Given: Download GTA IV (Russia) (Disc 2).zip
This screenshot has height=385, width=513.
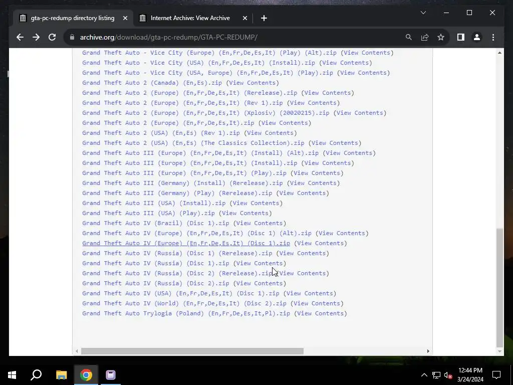Looking at the screenshot, I should [x=155, y=283].
